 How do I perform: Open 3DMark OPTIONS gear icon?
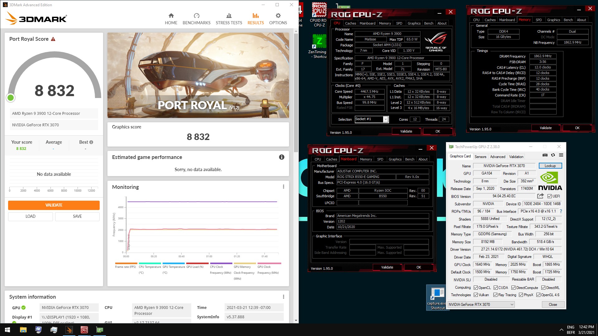[278, 16]
